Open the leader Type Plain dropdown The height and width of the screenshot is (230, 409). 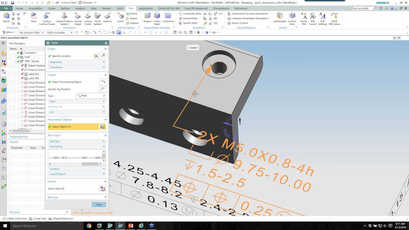91,96
